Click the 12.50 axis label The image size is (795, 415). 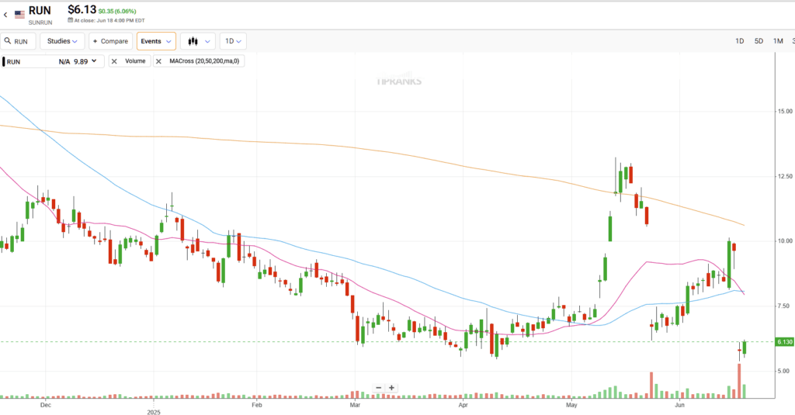[785, 176]
